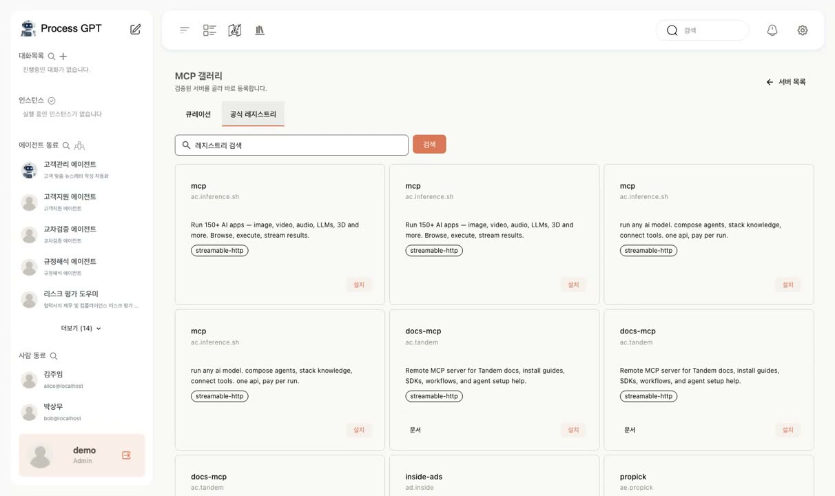The image size is (835, 496).
Task: Open 규정해석 에이전트 in agent list
Action: pyautogui.click(x=81, y=267)
